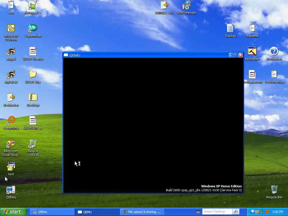The height and width of the screenshot is (216, 288).
Task: Select the ENTRIES_W... file icon
Action: [x=164, y=8]
